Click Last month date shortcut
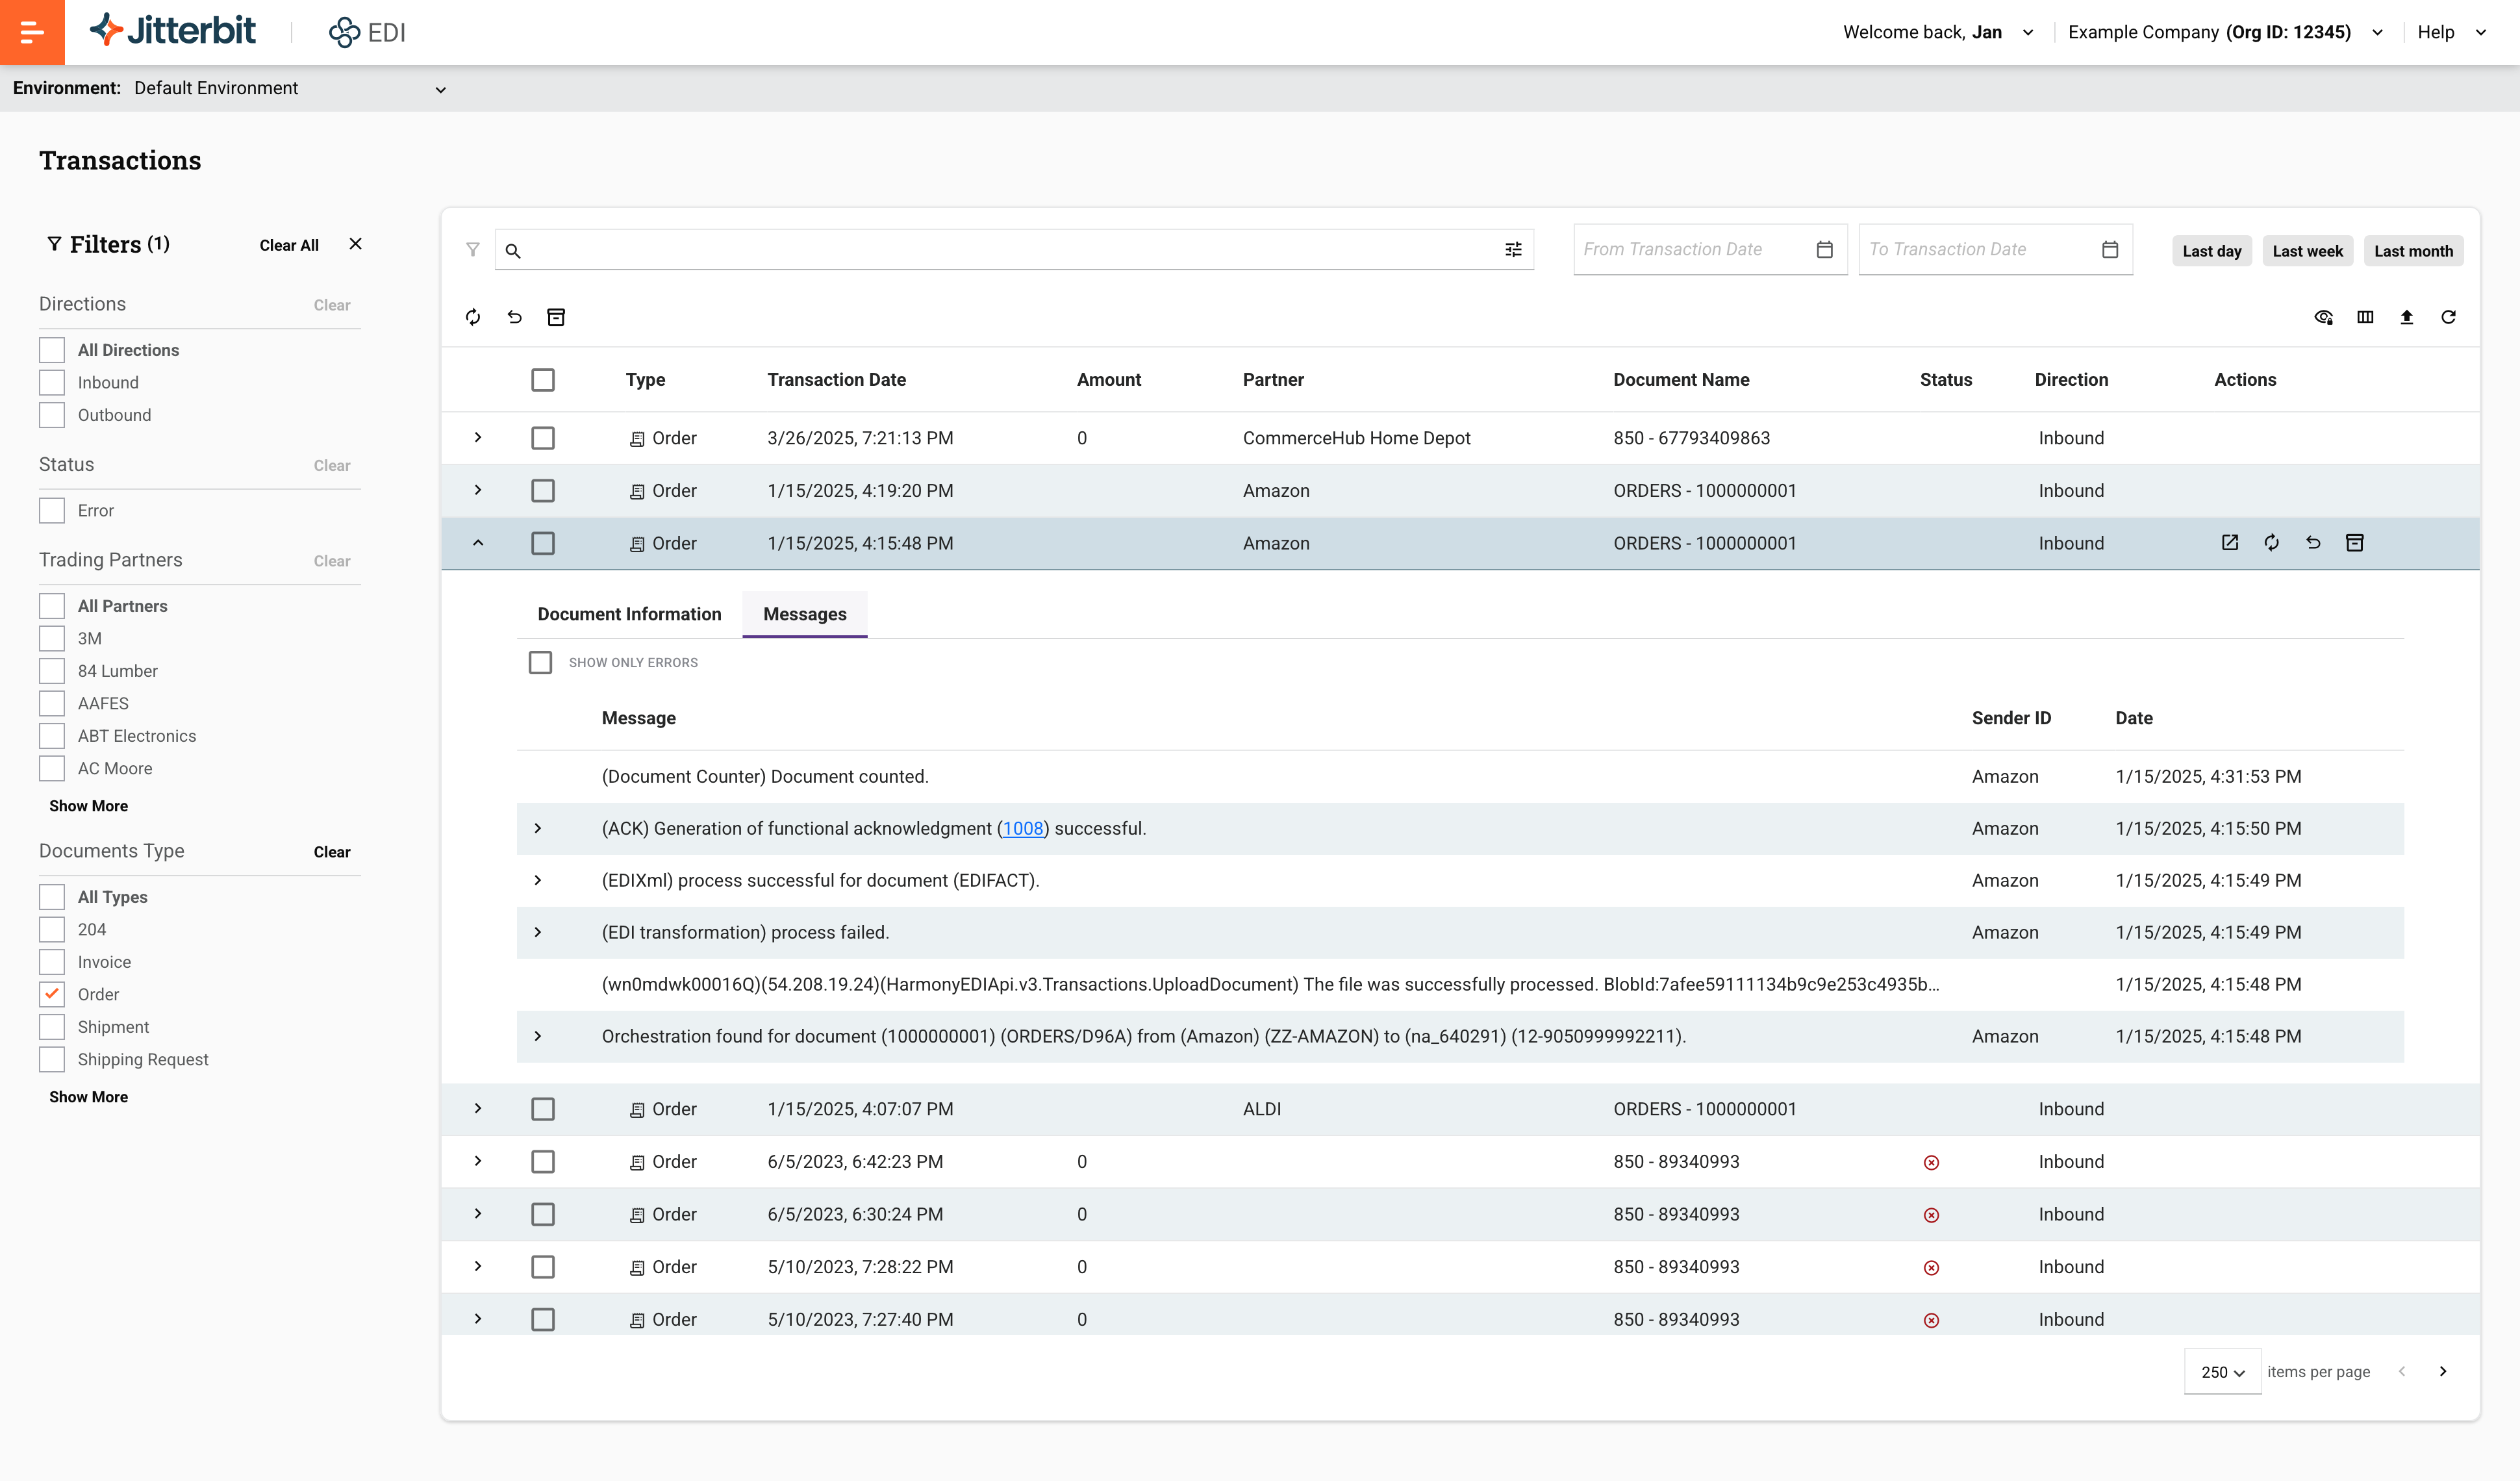The width and height of the screenshot is (2520, 1481). 2413,251
